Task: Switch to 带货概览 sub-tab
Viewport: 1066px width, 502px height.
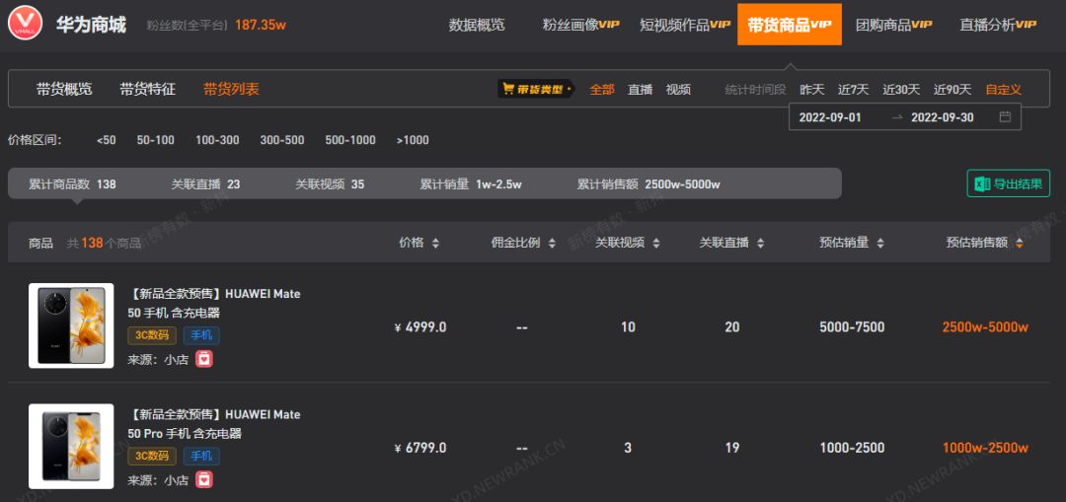Action: point(64,89)
